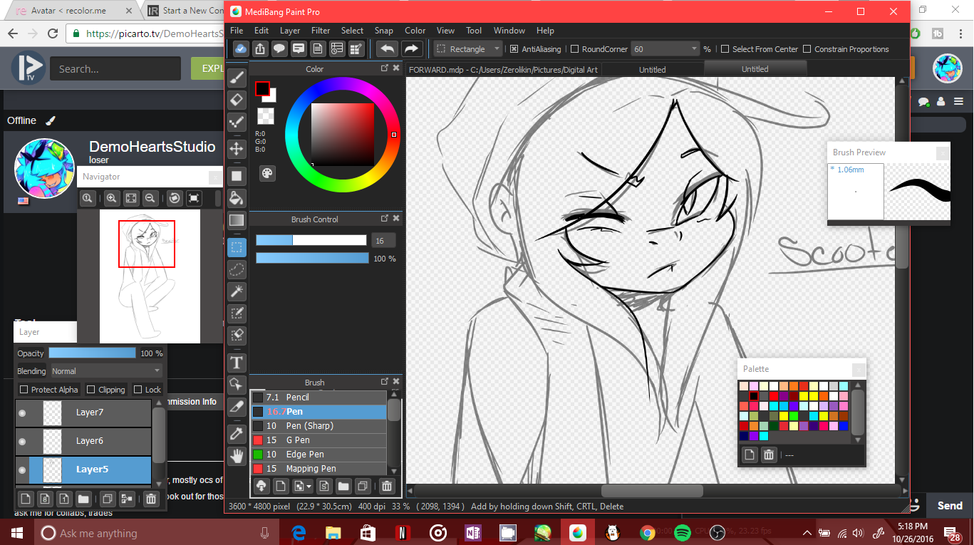The image size is (974, 545).
Task: Select the G Pen brush
Action: click(x=298, y=440)
